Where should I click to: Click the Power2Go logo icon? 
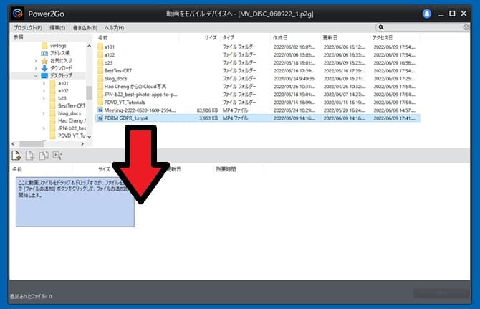[x=18, y=14]
